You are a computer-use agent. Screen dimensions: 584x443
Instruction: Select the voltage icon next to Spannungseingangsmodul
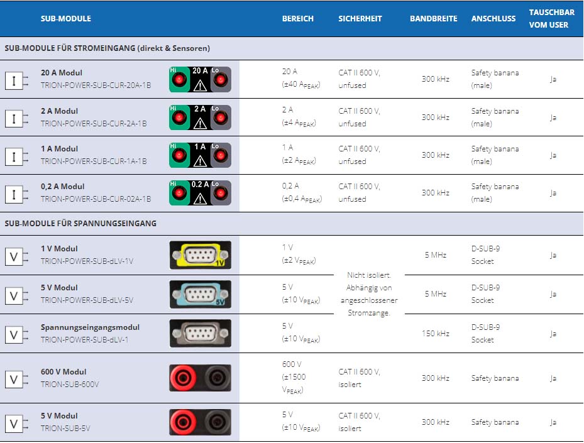coord(16,334)
